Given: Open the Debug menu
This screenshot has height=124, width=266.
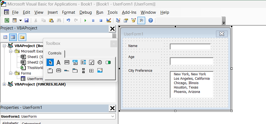Looking at the screenshot, I should [86, 12].
